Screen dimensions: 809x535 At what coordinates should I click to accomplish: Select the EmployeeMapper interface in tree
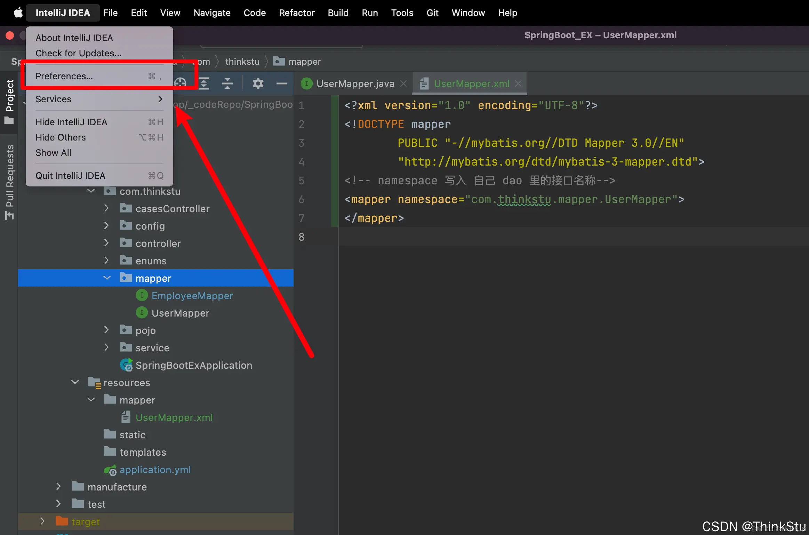coord(192,296)
